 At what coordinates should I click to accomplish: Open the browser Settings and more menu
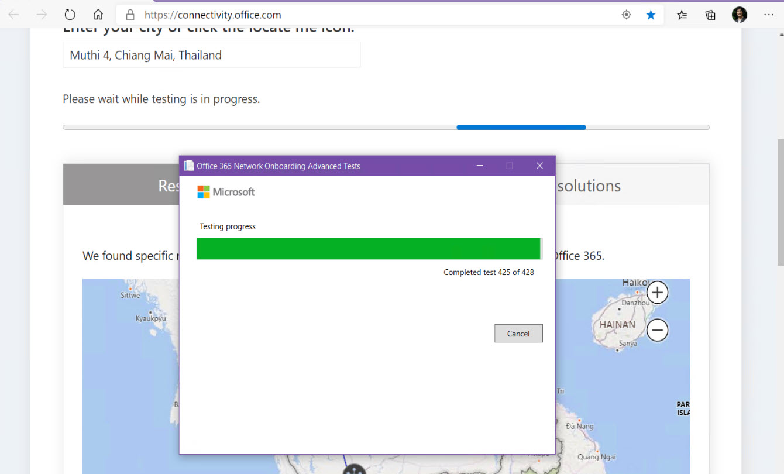[x=769, y=15]
